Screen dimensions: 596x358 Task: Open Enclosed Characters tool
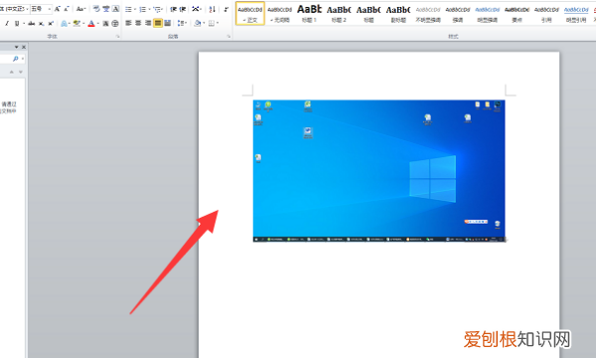coord(115,24)
